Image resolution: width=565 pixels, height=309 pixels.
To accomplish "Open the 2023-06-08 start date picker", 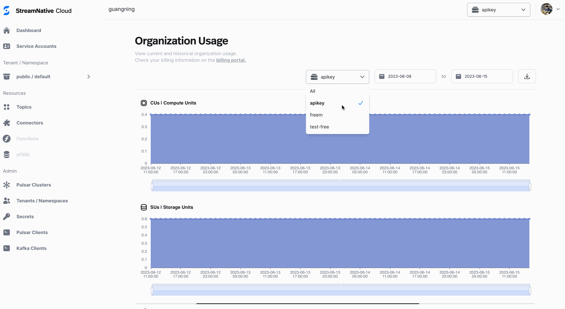I will click(405, 76).
